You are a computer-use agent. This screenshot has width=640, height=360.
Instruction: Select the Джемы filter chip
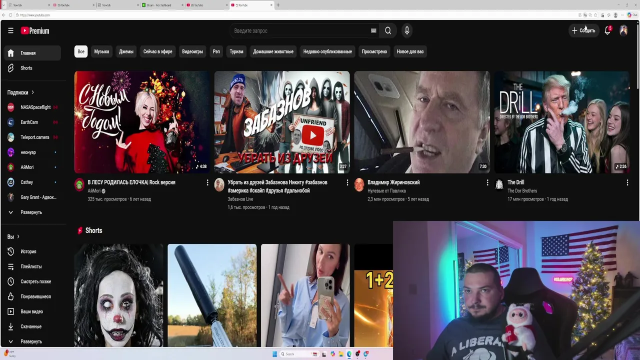[x=126, y=51]
